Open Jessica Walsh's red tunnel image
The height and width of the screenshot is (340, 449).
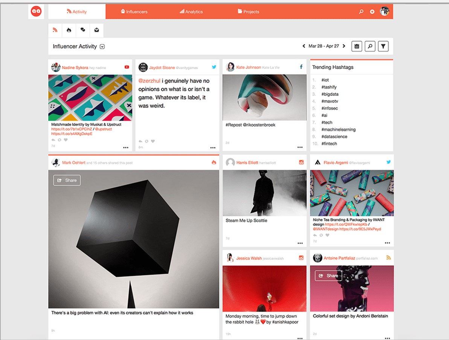264,288
